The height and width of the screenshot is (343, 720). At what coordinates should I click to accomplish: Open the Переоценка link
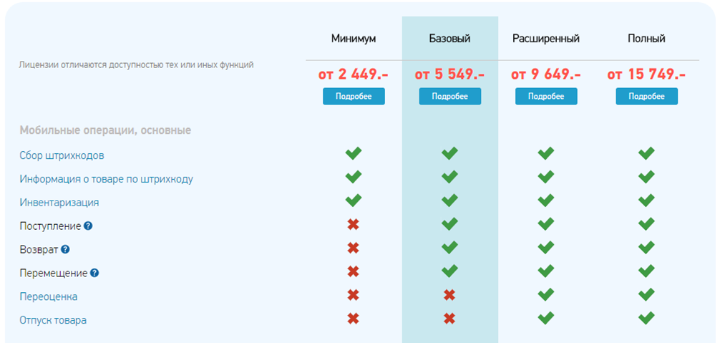(48, 296)
